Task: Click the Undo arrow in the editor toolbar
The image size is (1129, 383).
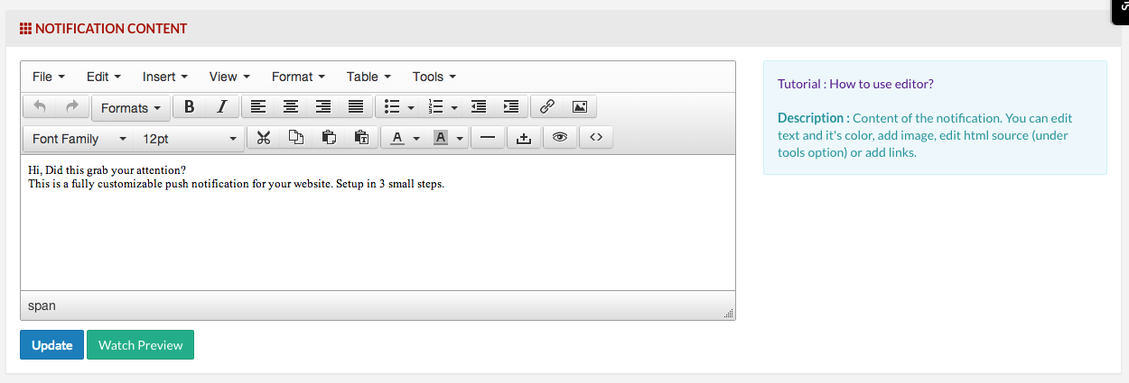Action: pos(40,107)
